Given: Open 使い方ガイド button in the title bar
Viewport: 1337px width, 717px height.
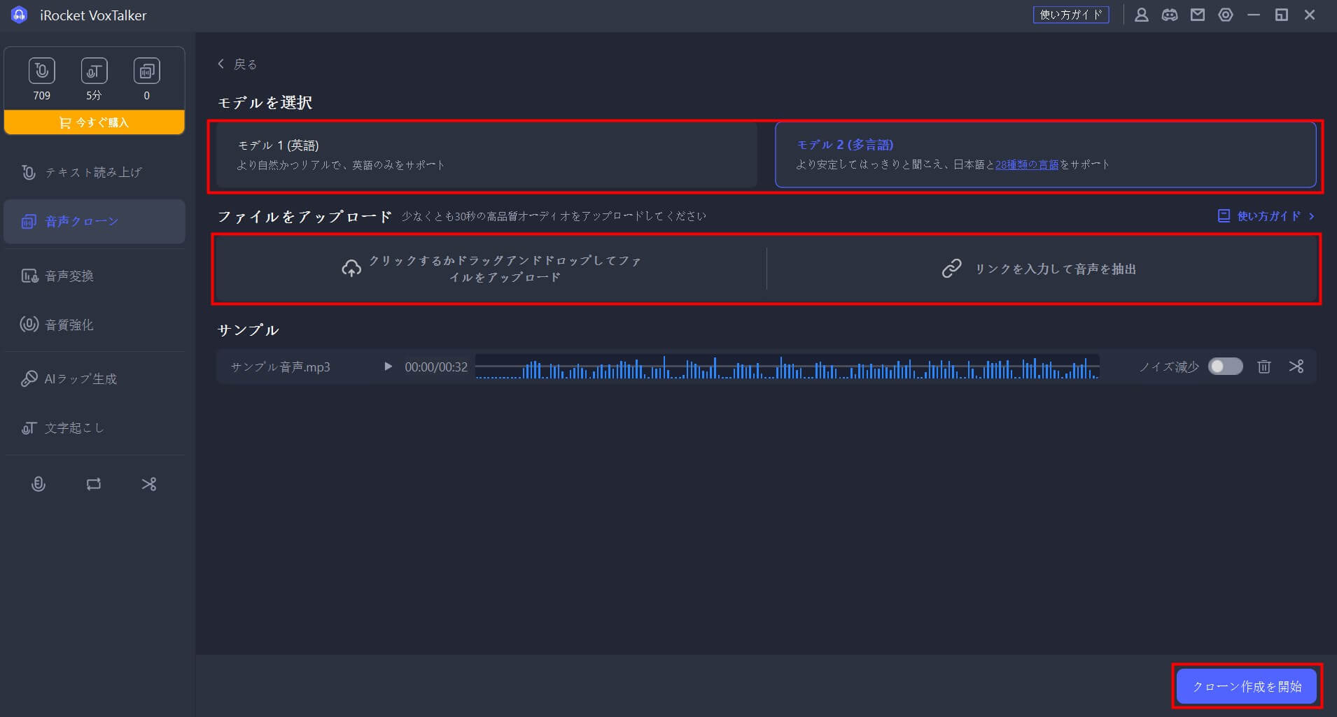Looking at the screenshot, I should (x=1071, y=15).
